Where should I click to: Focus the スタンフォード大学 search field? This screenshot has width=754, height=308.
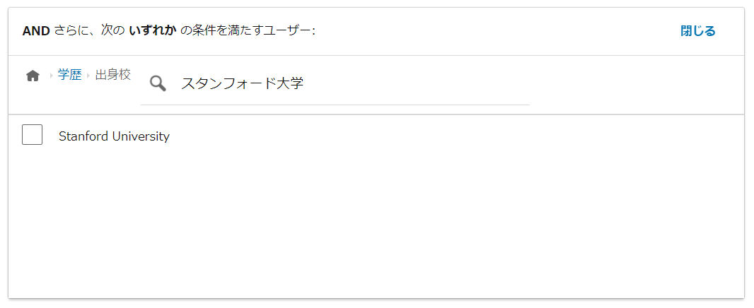(x=335, y=83)
